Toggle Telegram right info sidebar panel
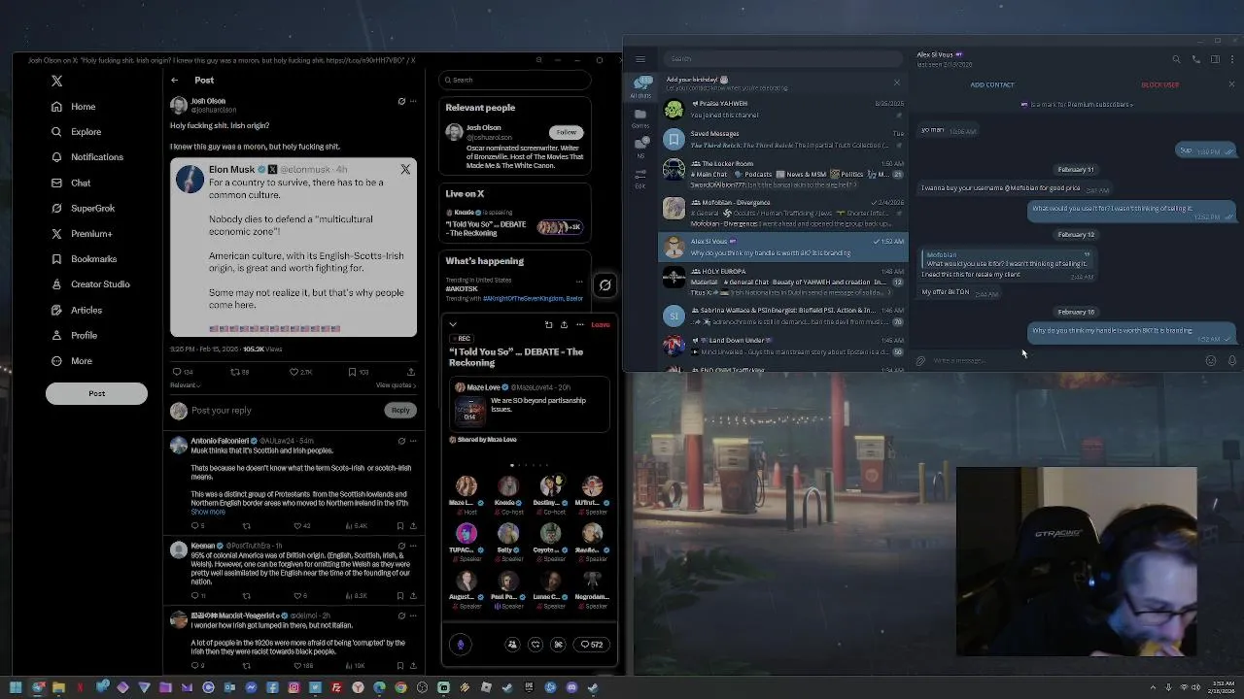This screenshot has height=699, width=1244. point(1215,59)
